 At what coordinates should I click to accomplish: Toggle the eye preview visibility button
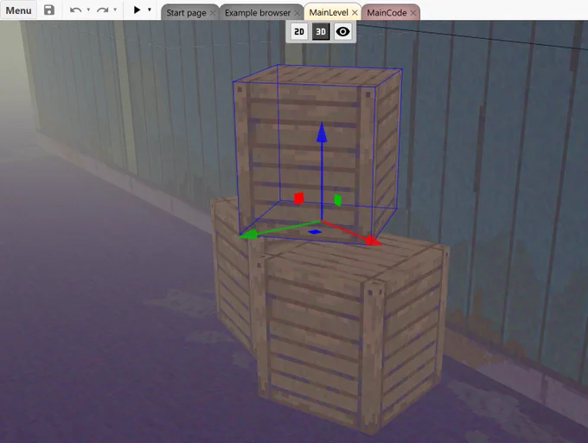[342, 32]
